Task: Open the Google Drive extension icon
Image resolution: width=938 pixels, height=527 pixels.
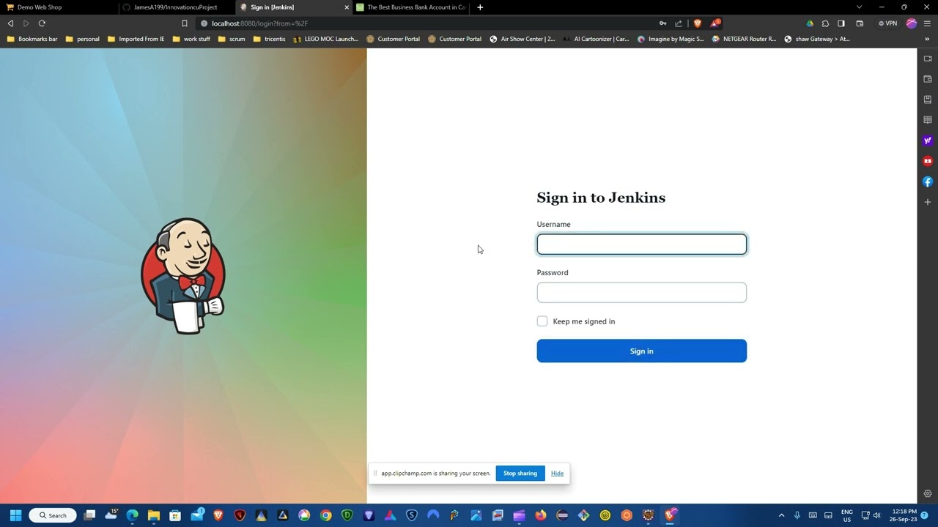Action: point(810,23)
